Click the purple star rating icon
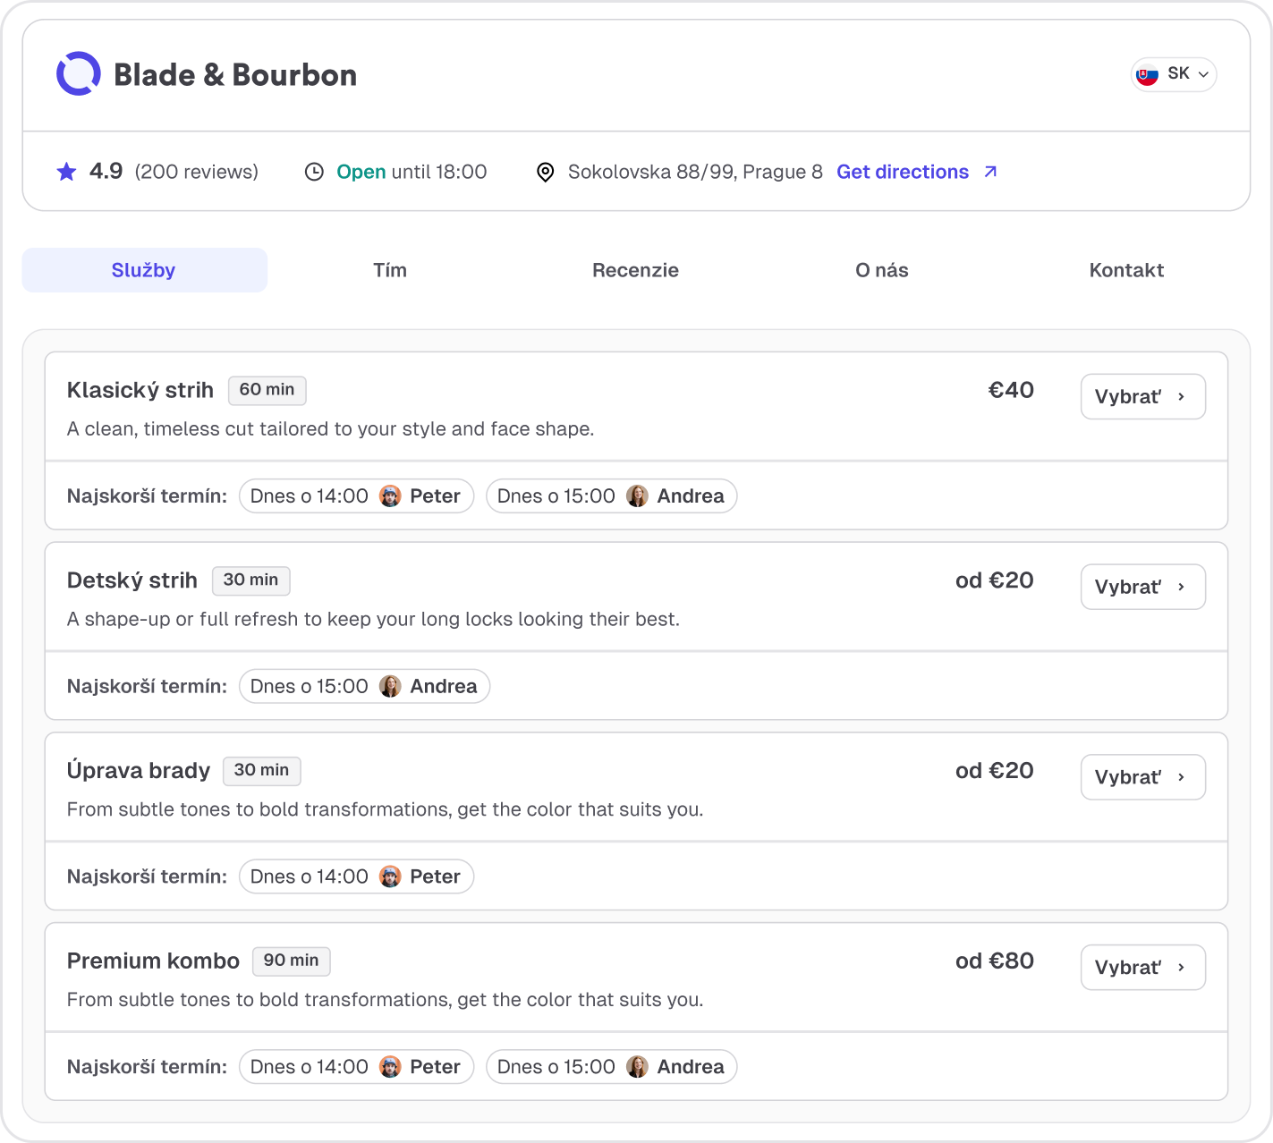Viewport: 1273px width, 1143px height. 66,172
